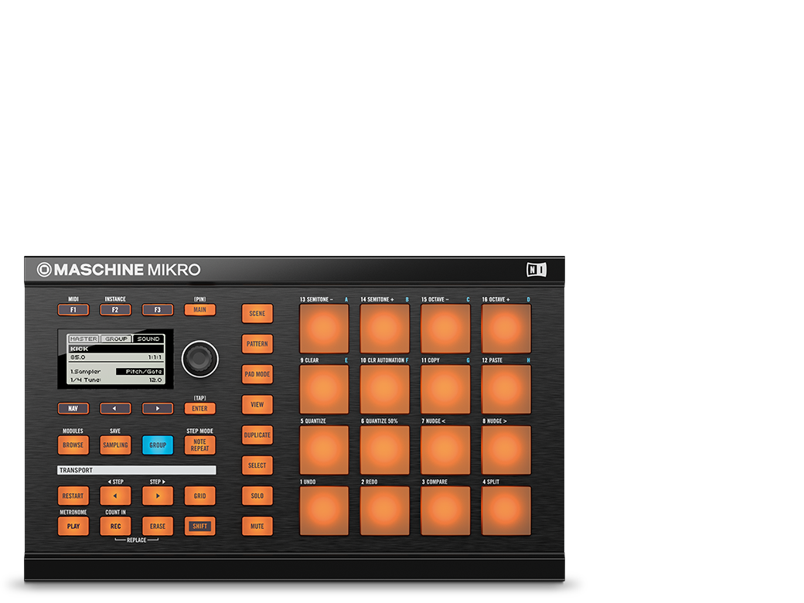The height and width of the screenshot is (603, 804).
Task: Toggle the MUTE button
Action: pyautogui.click(x=257, y=526)
